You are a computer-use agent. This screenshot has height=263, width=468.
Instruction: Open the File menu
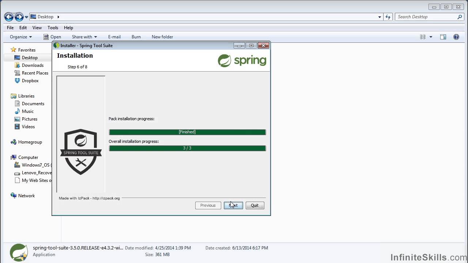(x=10, y=28)
